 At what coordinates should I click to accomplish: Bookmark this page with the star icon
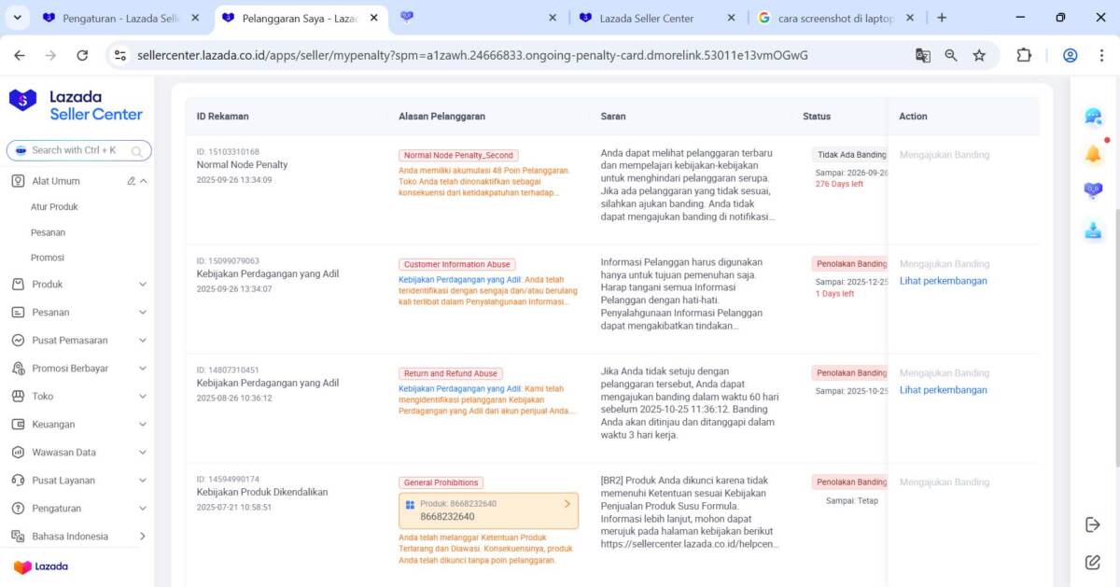tap(979, 55)
